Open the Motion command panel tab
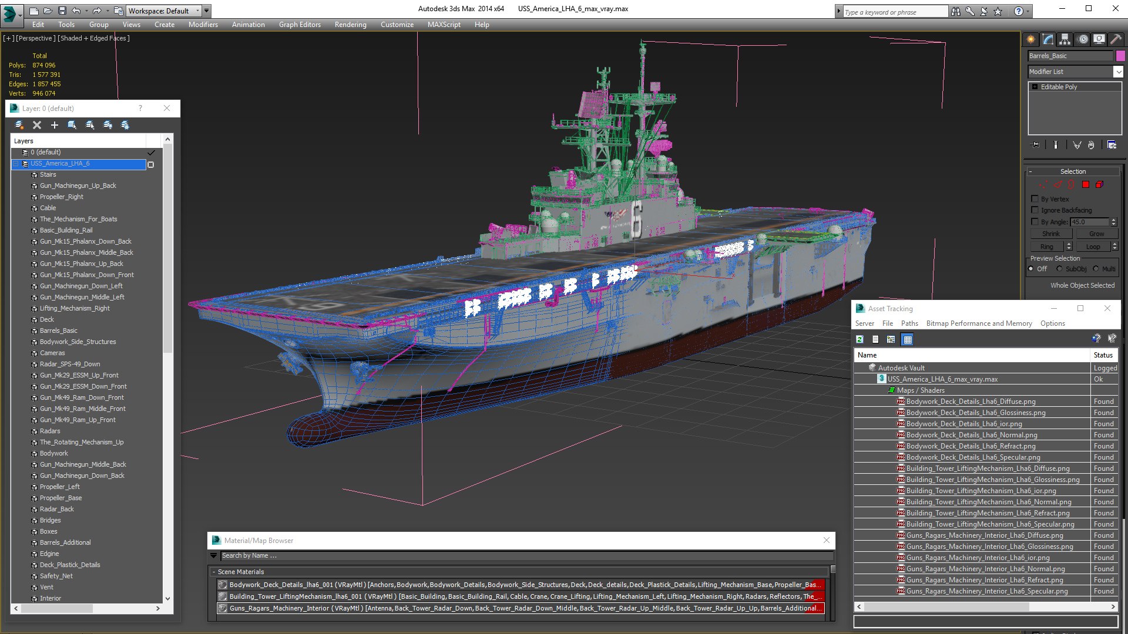 (1083, 39)
